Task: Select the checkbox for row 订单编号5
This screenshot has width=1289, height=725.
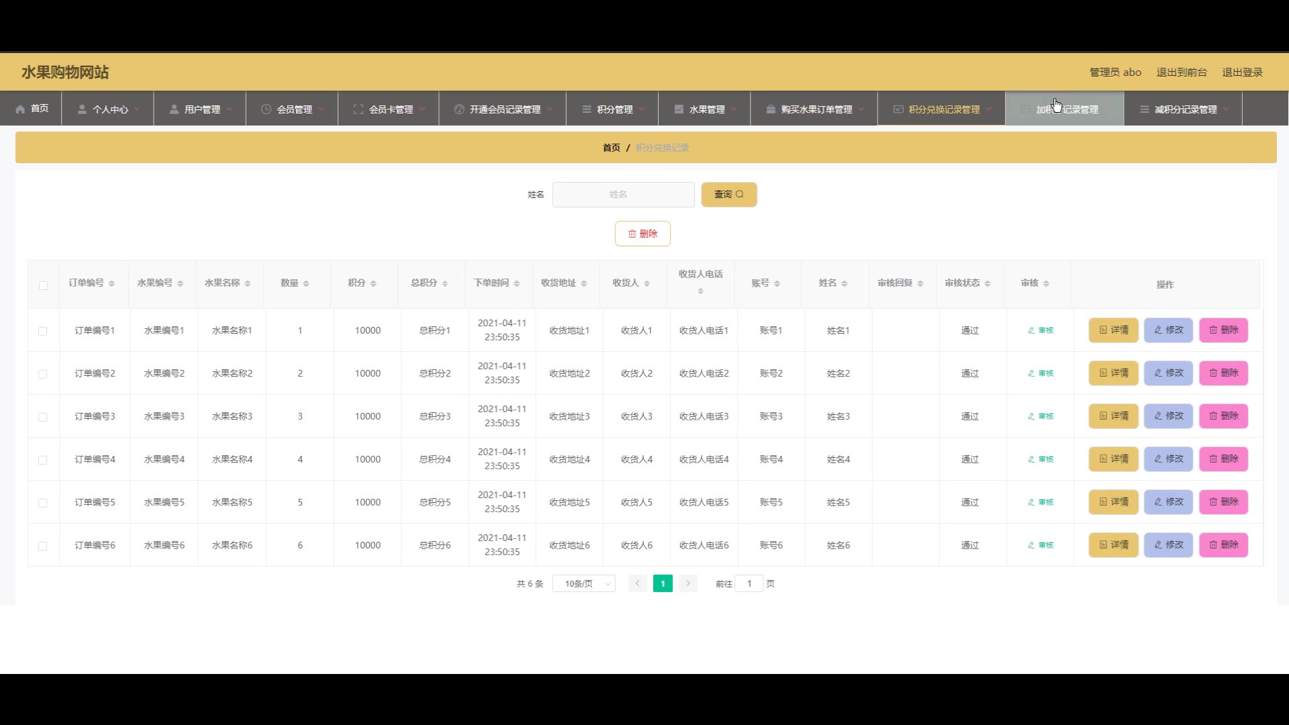Action: 43,503
